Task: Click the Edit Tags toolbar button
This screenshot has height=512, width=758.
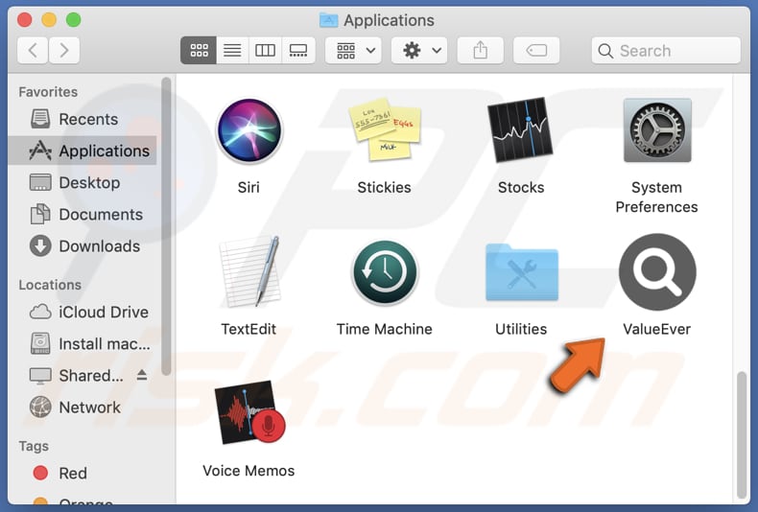Action: 536,50
